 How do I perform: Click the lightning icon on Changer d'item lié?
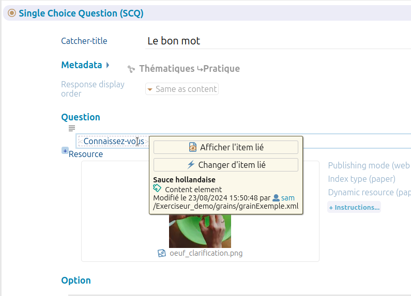(191, 165)
